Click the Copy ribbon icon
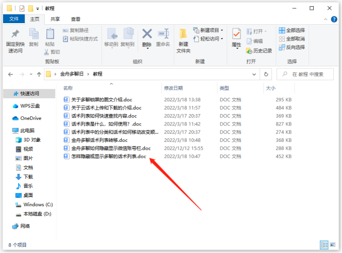Image resolution: width=342 pixels, height=253 pixels. tap(33, 38)
